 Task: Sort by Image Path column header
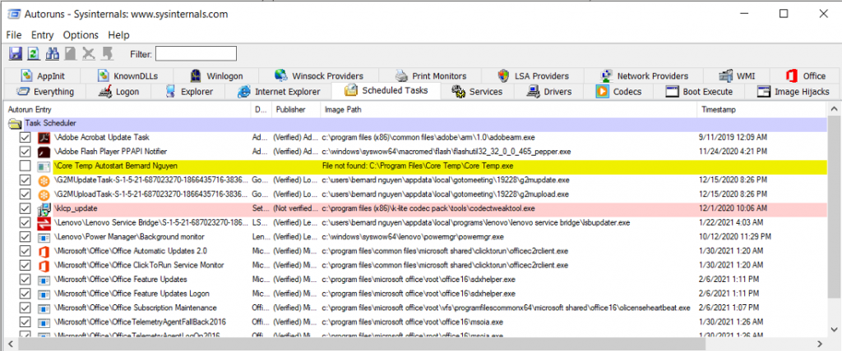508,109
